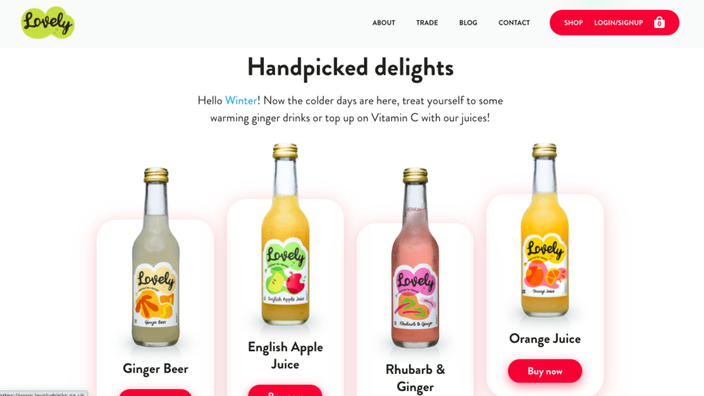Click the Orange Juice product title
This screenshot has width=704, height=396.
click(x=544, y=338)
